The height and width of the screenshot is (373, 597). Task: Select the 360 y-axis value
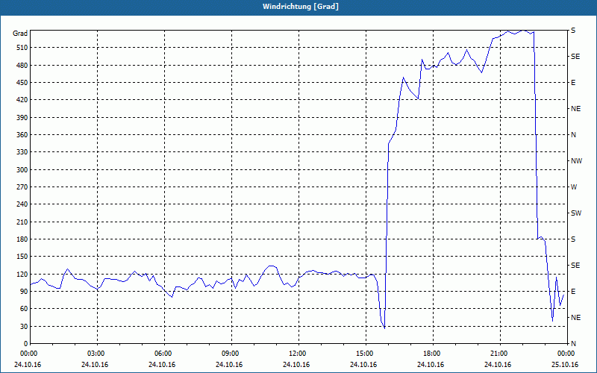pyautogui.click(x=22, y=135)
